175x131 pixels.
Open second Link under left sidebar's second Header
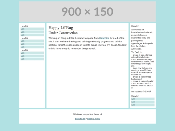tap(32, 44)
